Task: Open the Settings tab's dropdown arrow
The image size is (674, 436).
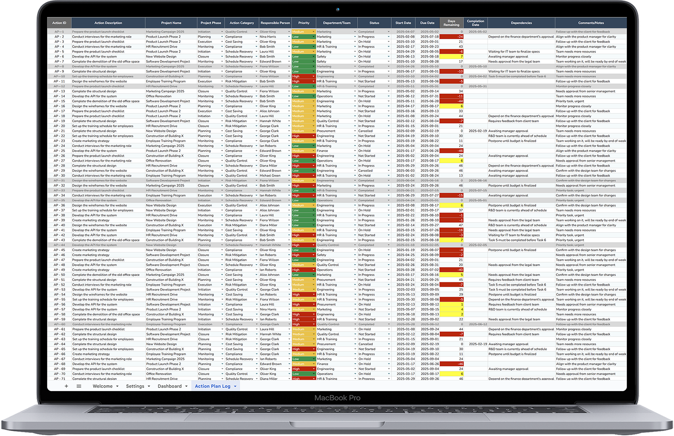Action: (149, 386)
